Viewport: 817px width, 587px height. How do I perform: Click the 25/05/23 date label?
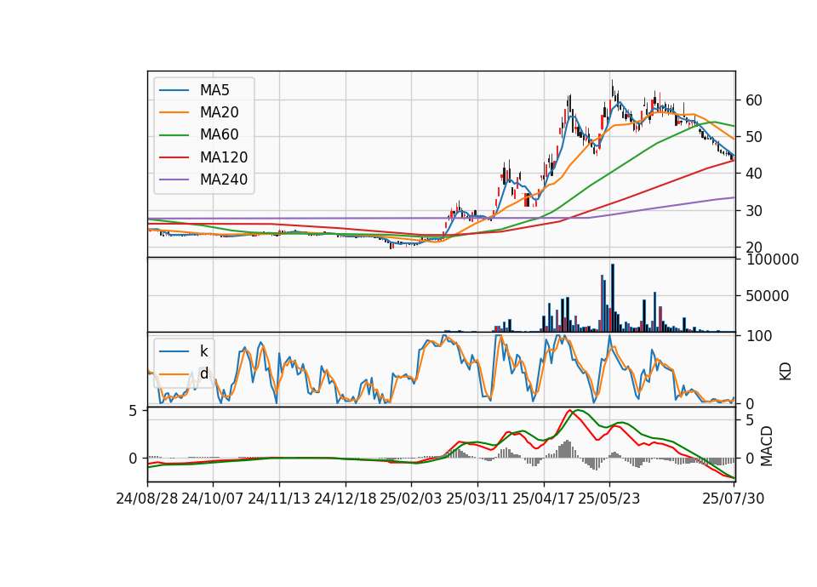click(x=609, y=499)
